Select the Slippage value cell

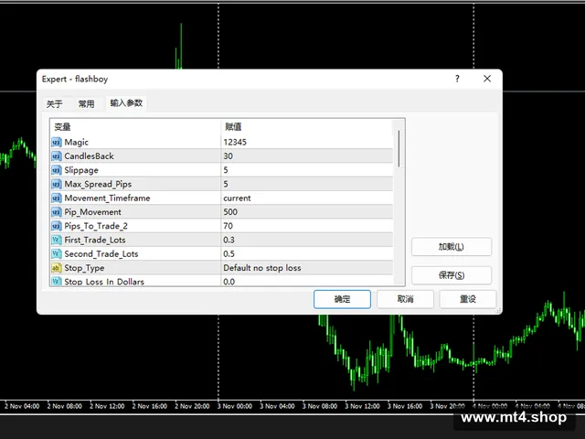pos(307,170)
